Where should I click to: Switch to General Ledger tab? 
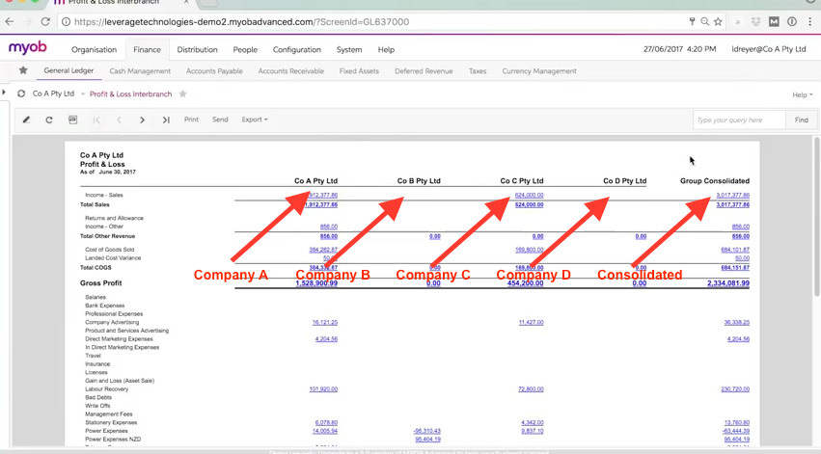[x=68, y=70]
